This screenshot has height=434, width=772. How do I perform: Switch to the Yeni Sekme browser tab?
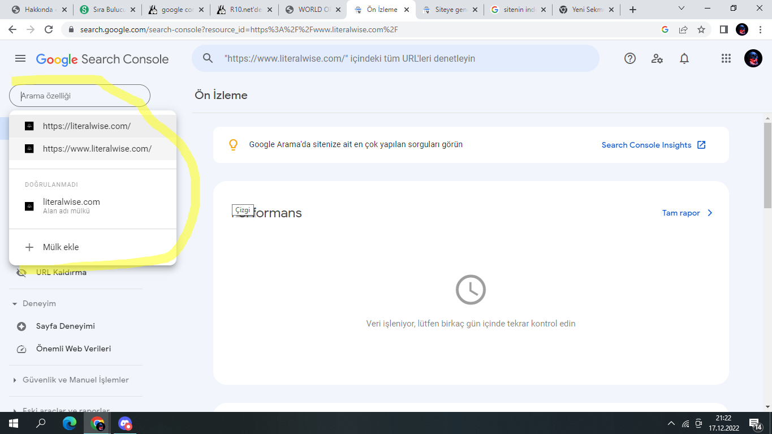point(586,10)
